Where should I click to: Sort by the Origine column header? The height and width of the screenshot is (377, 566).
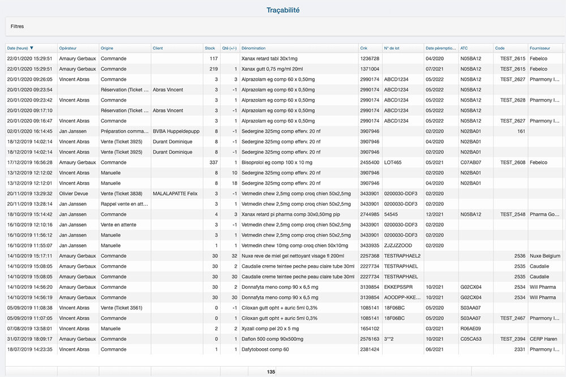click(x=107, y=48)
